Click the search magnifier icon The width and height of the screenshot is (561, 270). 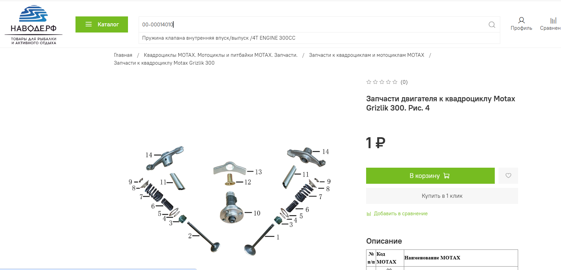492,25
